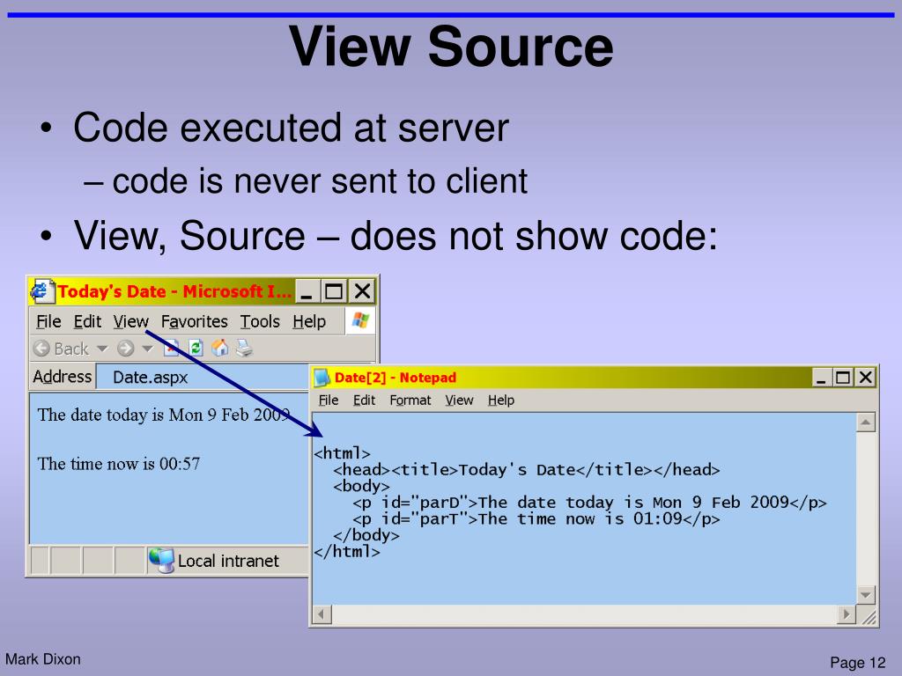Viewport: 902px width, 676px height.
Task: Minimize the Internet Explorer window
Action: (307, 291)
